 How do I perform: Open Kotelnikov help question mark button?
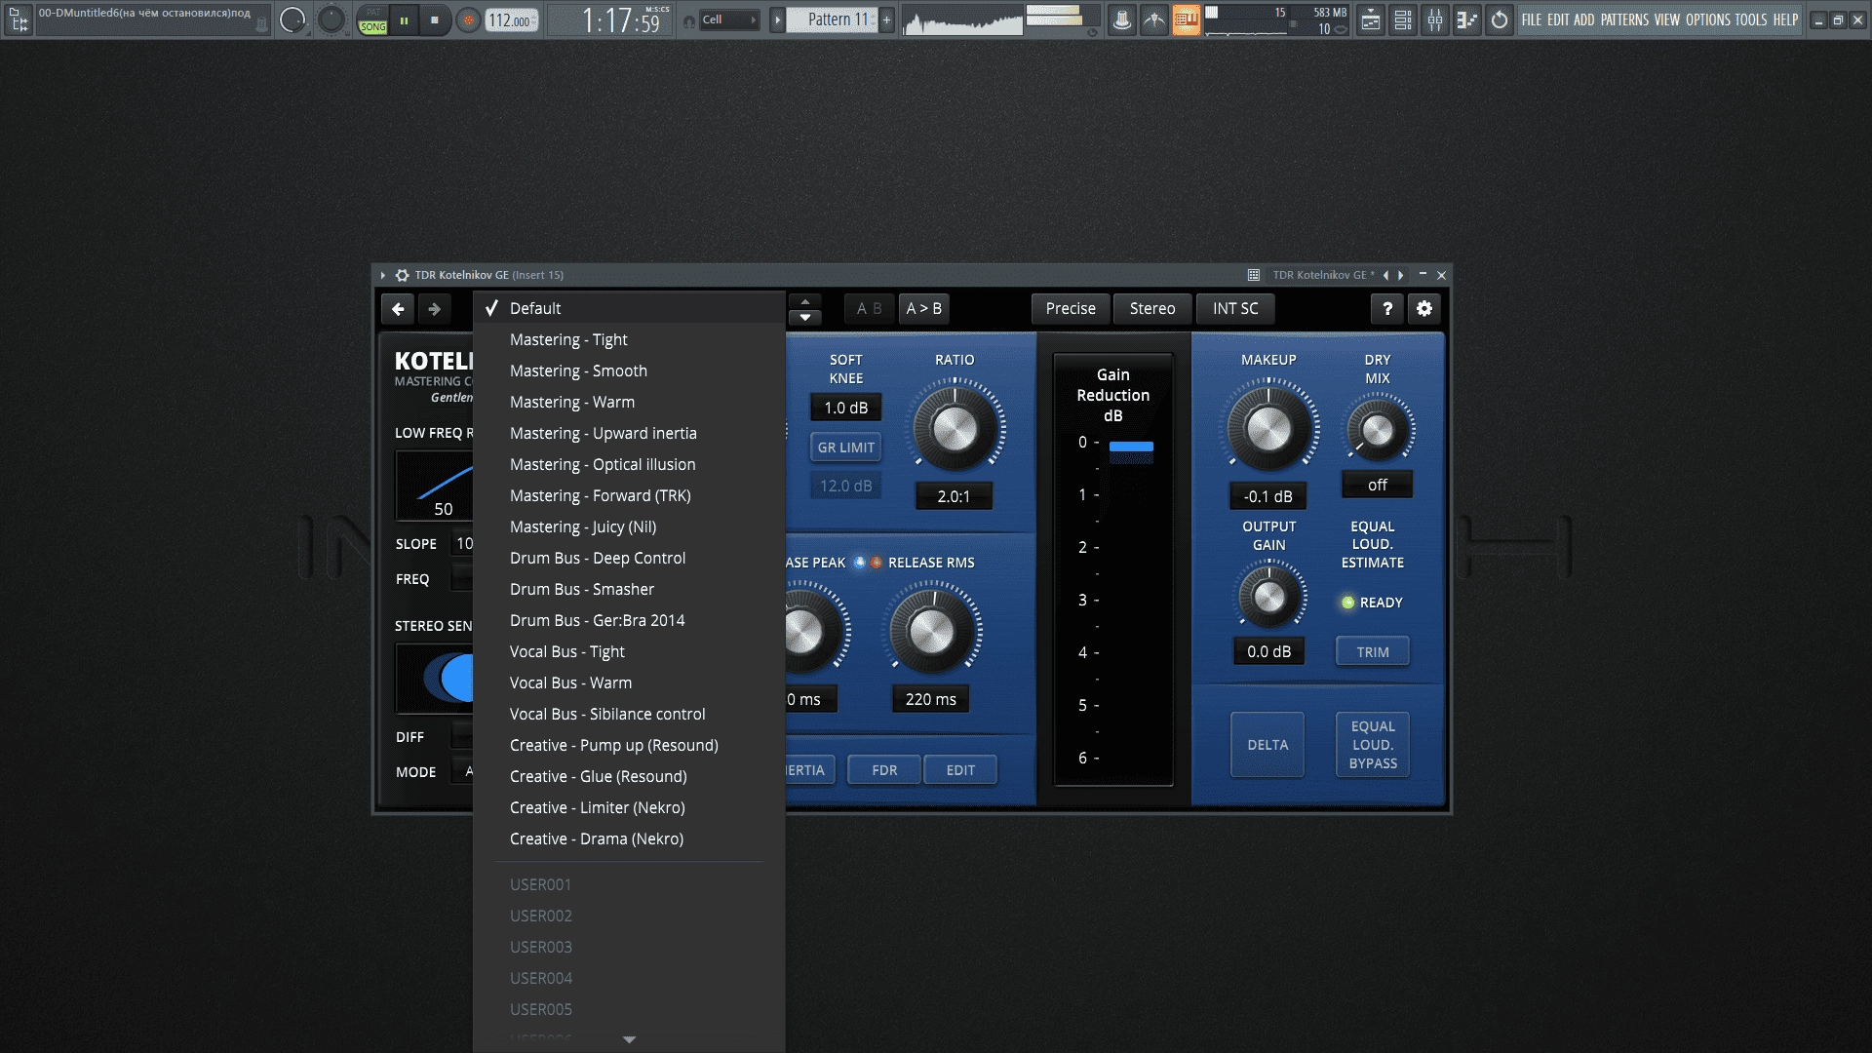(1387, 308)
